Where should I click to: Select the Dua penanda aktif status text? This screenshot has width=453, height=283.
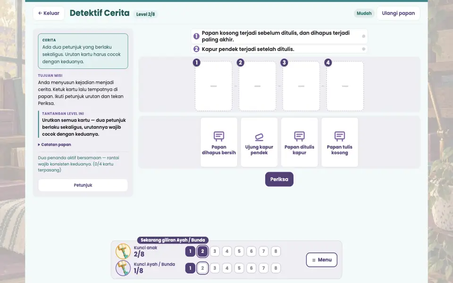tap(79, 164)
